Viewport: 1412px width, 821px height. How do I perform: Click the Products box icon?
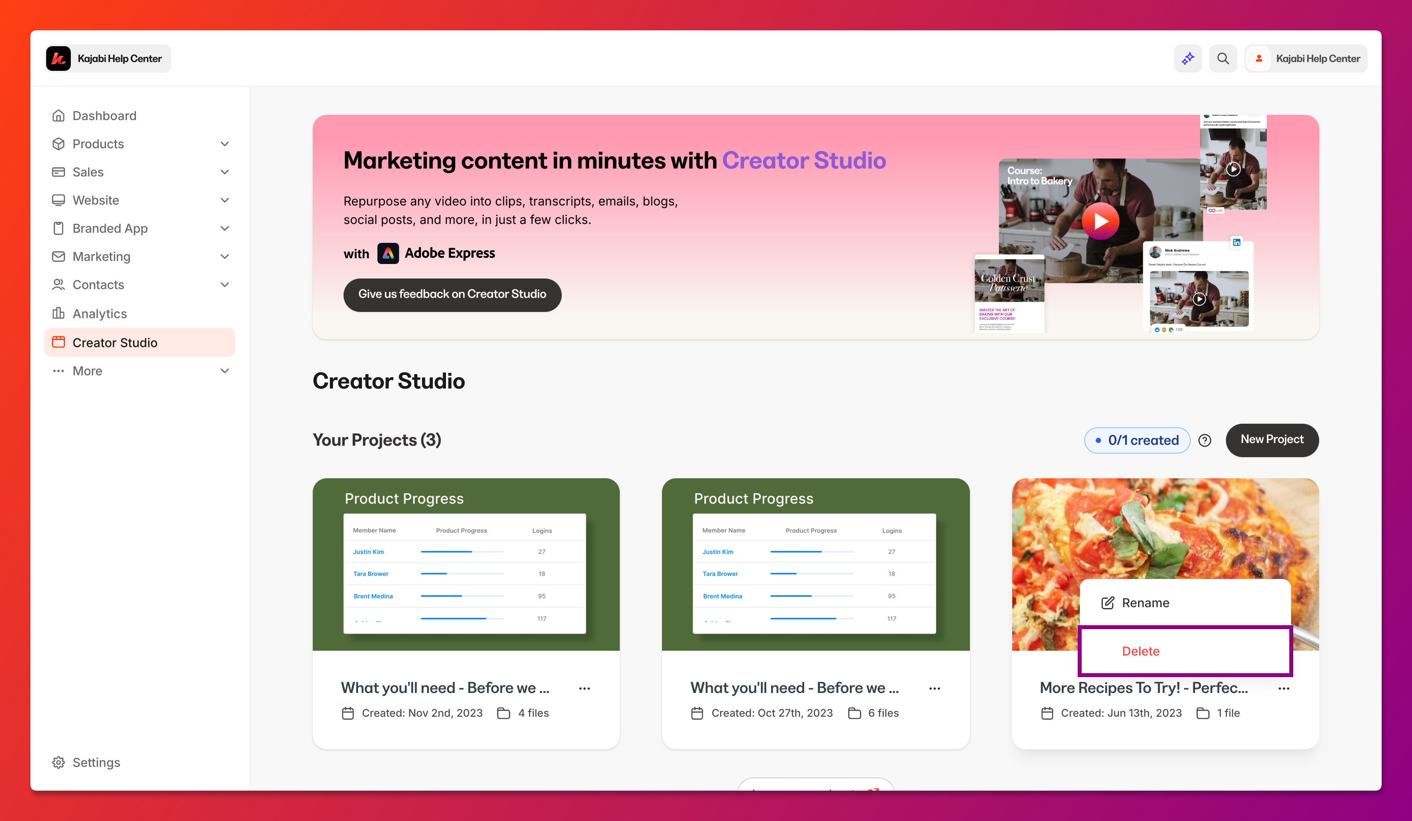pos(58,143)
